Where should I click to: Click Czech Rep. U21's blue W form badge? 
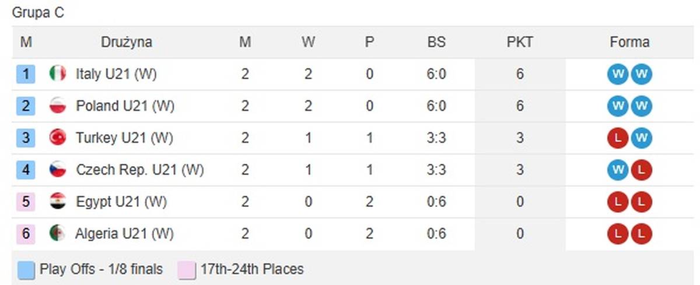tap(618, 170)
